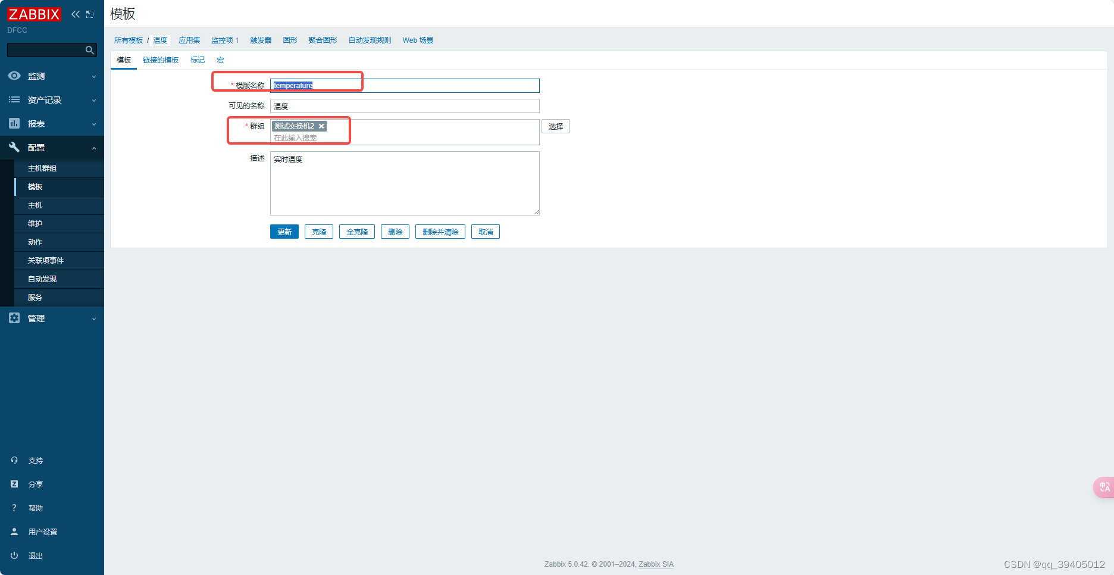The width and height of the screenshot is (1114, 575).
Task: Collapse the 配置 menu chevron
Action: pyautogui.click(x=94, y=148)
